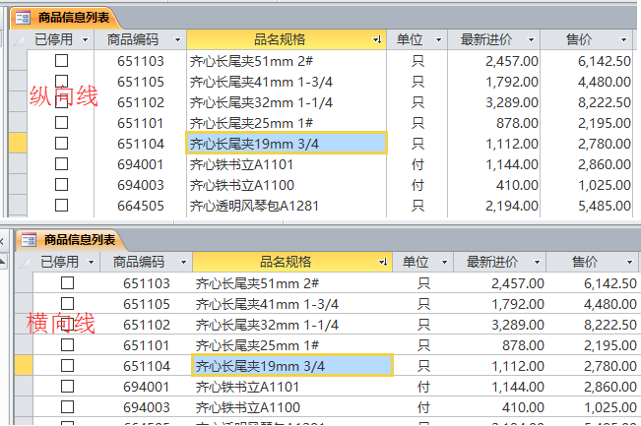Click the form icon on the upper 商品信息列表 tab

click(23, 18)
